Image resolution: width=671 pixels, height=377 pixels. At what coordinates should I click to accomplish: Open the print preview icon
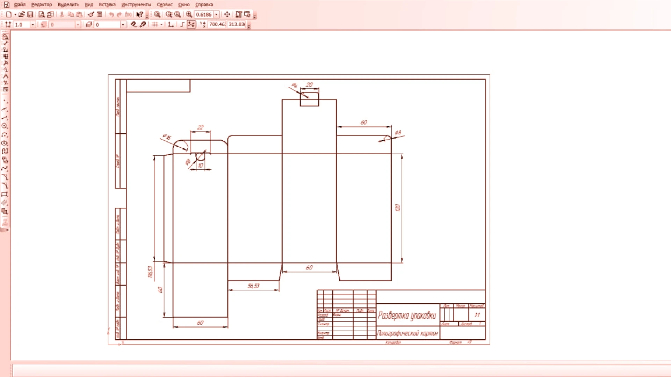pyautogui.click(x=42, y=14)
